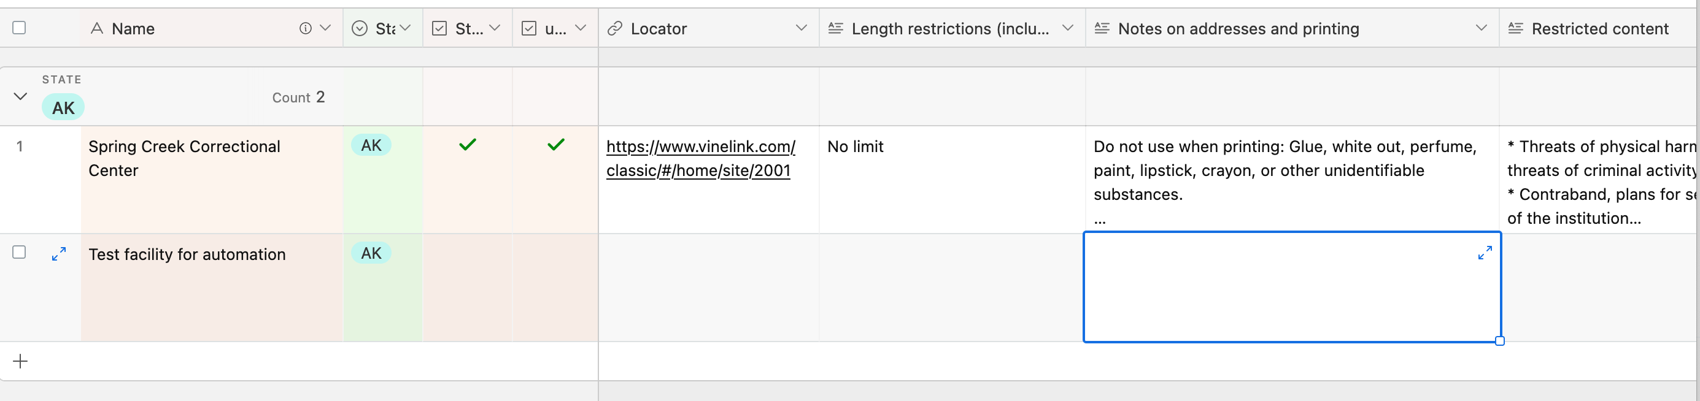Open the vinelink.com locator link
Viewport: 1700px width, 401px height.
click(700, 158)
